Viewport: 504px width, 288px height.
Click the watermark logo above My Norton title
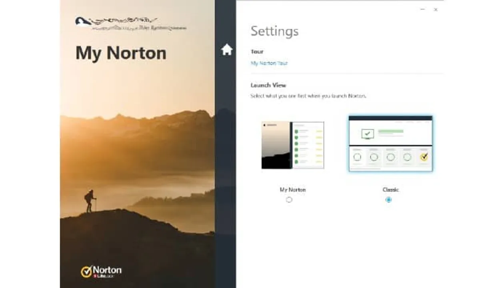pyautogui.click(x=130, y=24)
